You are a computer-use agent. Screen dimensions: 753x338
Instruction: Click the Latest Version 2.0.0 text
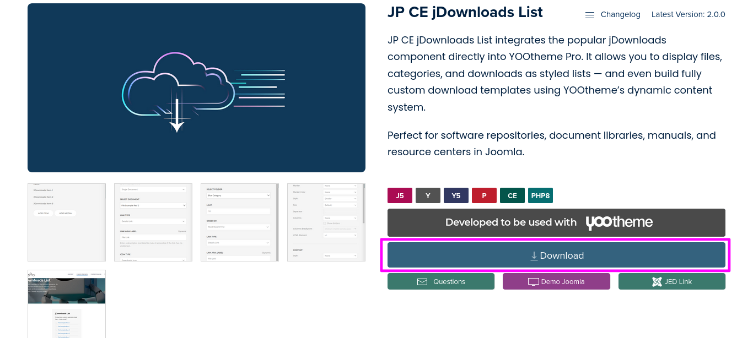tap(688, 15)
